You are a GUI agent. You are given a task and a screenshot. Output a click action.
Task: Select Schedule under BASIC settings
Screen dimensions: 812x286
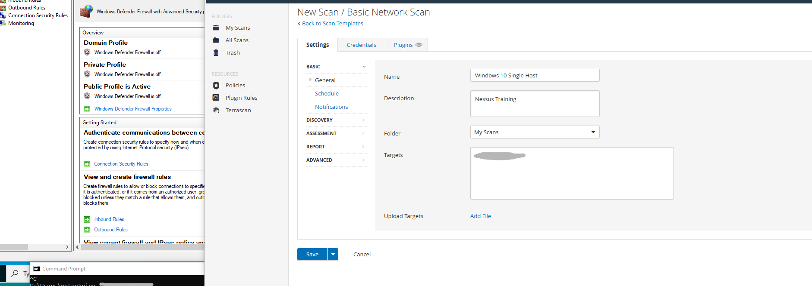click(x=327, y=93)
